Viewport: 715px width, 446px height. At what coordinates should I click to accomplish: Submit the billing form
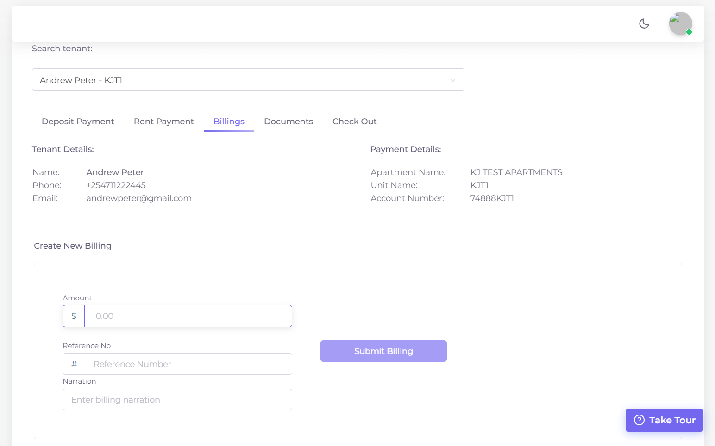click(x=383, y=351)
